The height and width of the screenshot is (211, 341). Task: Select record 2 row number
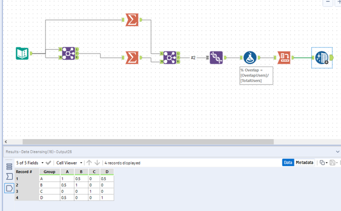[27, 185]
